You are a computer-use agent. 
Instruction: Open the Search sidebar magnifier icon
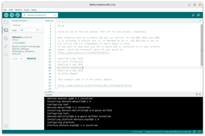click(6, 54)
